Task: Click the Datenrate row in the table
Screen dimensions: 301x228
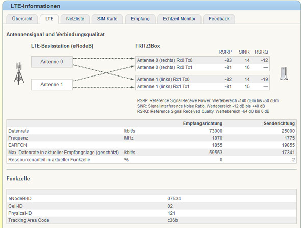Action: coord(152,131)
